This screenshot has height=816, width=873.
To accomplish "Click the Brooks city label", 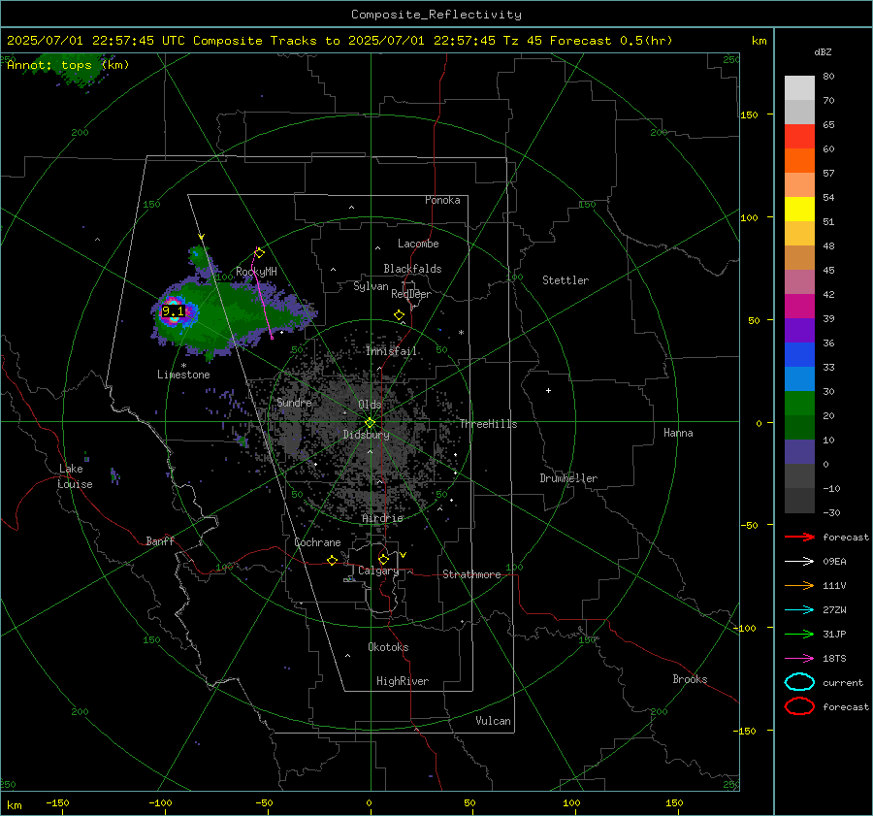I will [690, 679].
